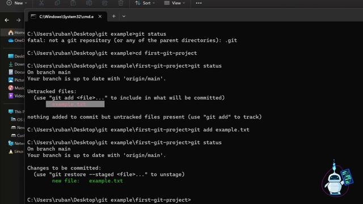
Task: Open the Sort dropdown in File Explorer
Action: tap(145, 3)
